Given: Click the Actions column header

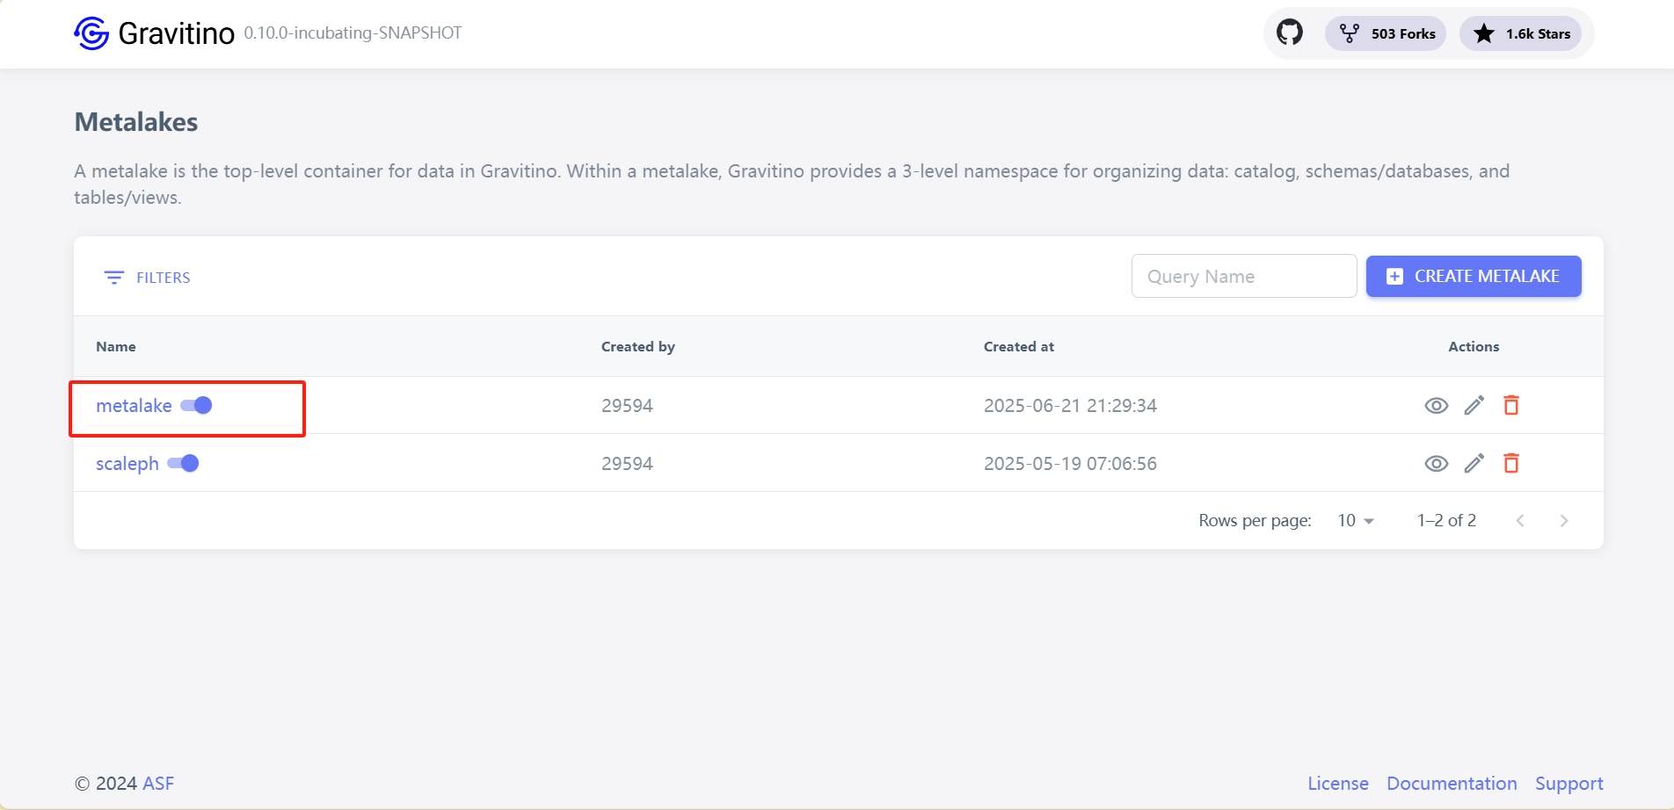Looking at the screenshot, I should coord(1474,347).
